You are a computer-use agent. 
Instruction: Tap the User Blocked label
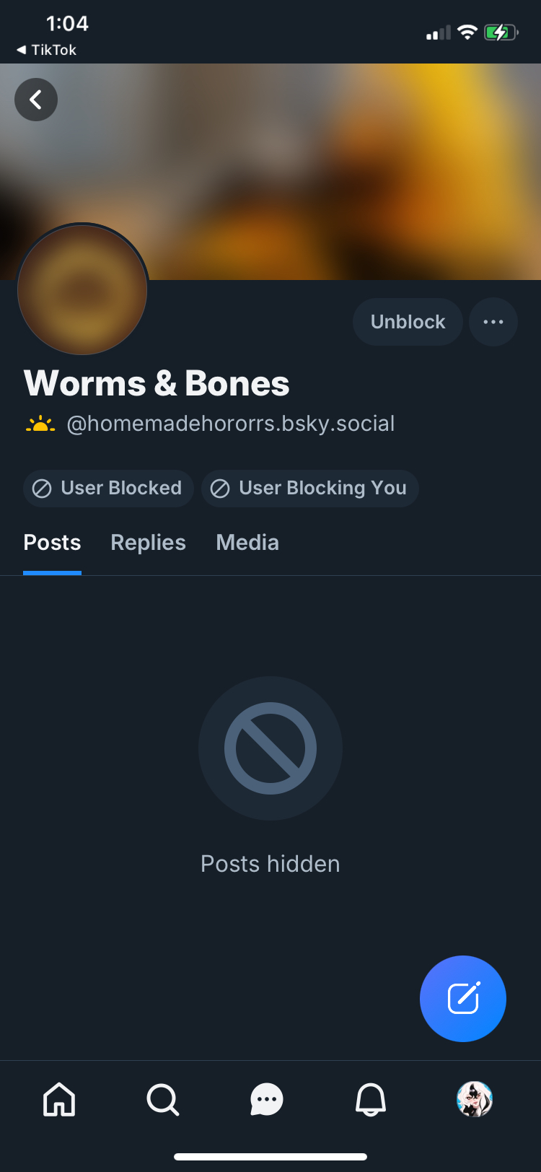click(108, 489)
